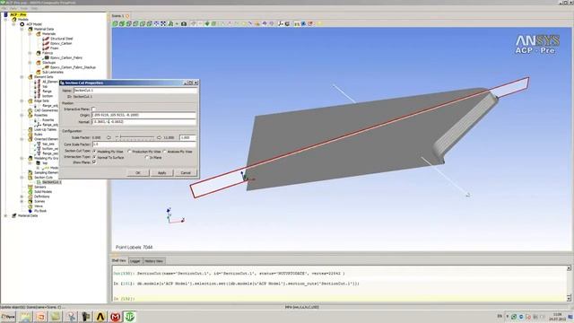This screenshot has width=574, height=323.
Task: Select the Modeling Ply Wise radio button
Action: [x=94, y=152]
